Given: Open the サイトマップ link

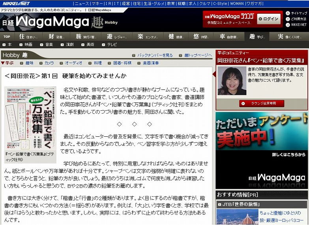Looking at the screenshot, I should (299, 13).
